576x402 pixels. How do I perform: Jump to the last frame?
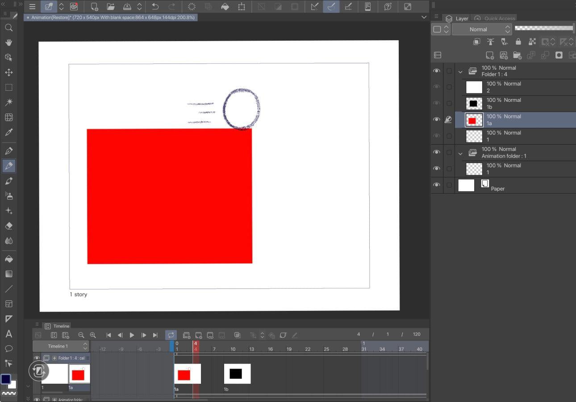tap(155, 335)
